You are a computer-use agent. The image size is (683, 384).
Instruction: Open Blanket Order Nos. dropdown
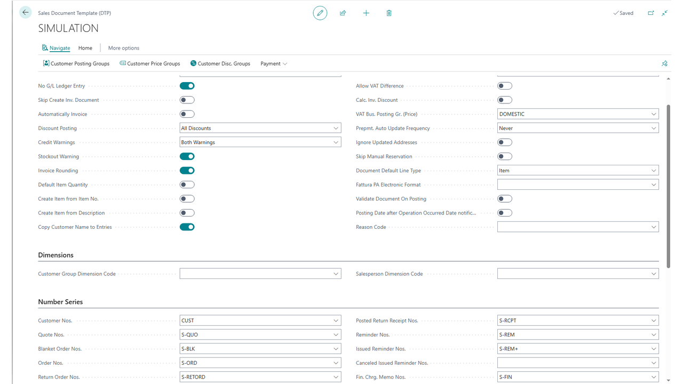tap(336, 349)
